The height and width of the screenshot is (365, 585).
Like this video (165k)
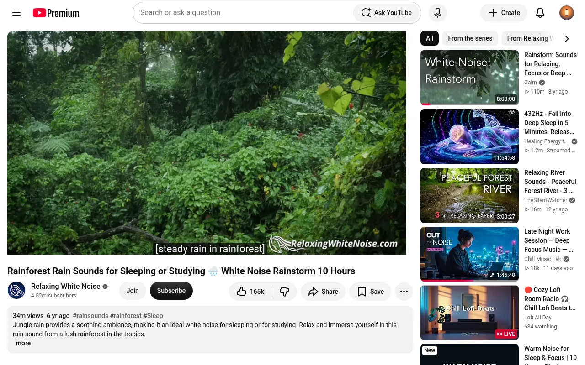[x=250, y=292]
